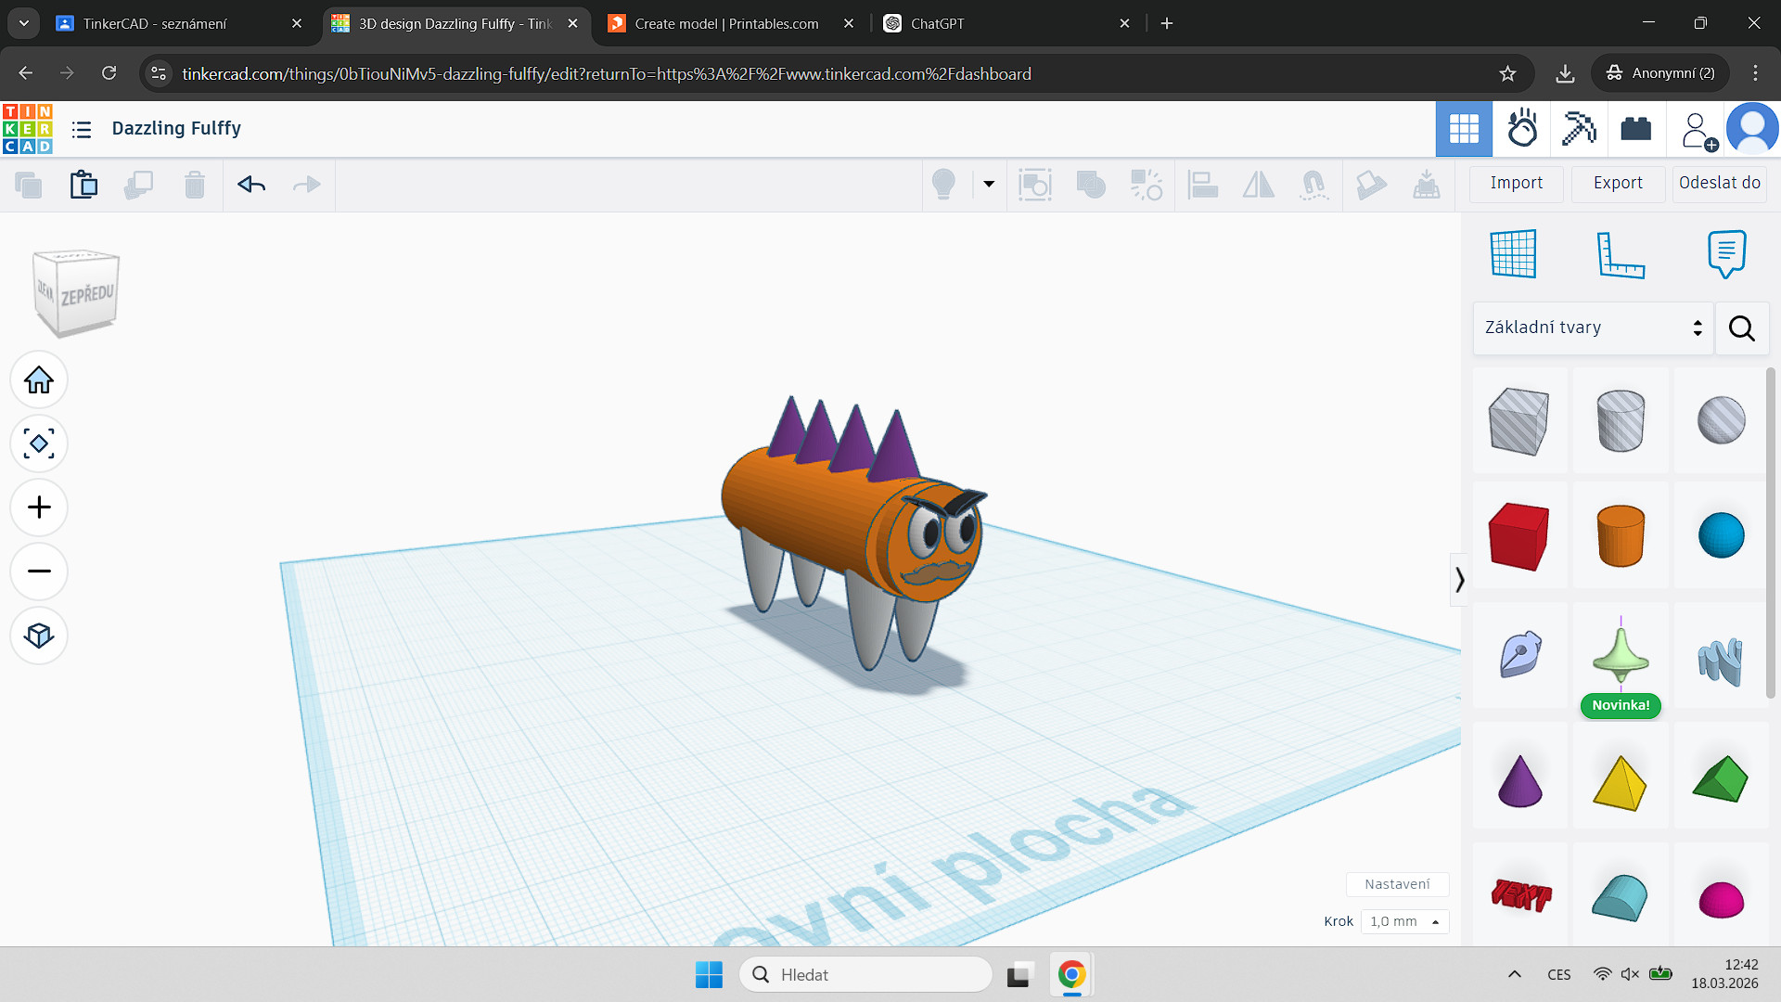This screenshot has width=1781, height=1002.
Task: Enable the magnet snapping tool in the toolbar
Action: pyautogui.click(x=1314, y=185)
